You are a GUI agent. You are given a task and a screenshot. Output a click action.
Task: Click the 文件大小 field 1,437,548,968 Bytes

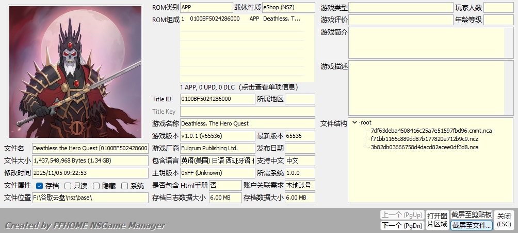[90, 160]
